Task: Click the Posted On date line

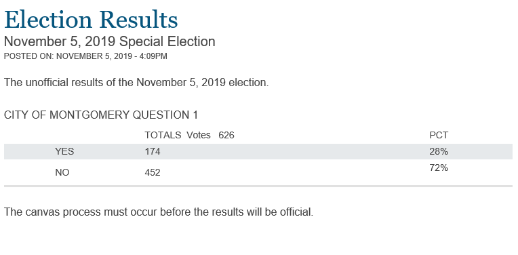Action: [85, 56]
